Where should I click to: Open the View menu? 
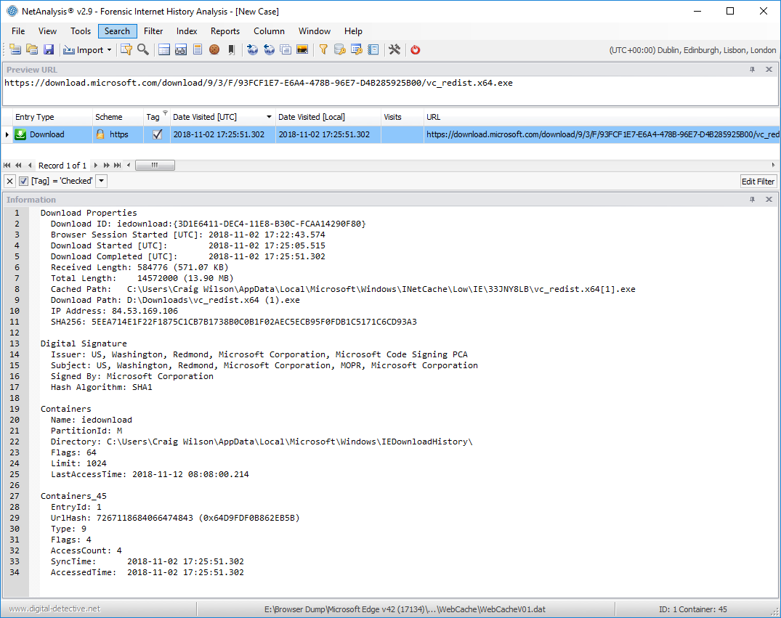47,31
